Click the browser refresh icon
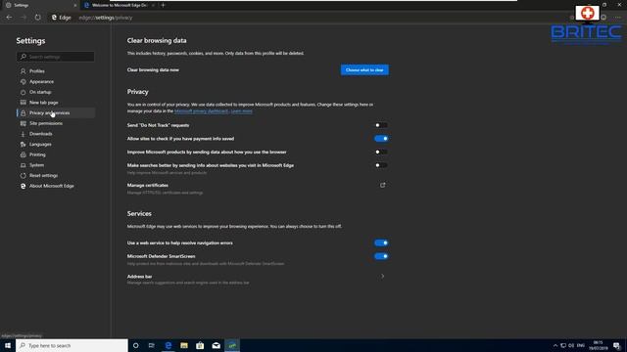The width and height of the screenshot is (627, 352). coord(37,18)
